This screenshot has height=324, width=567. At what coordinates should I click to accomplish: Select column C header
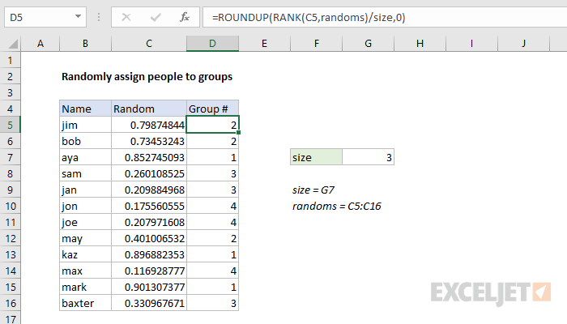click(x=148, y=43)
